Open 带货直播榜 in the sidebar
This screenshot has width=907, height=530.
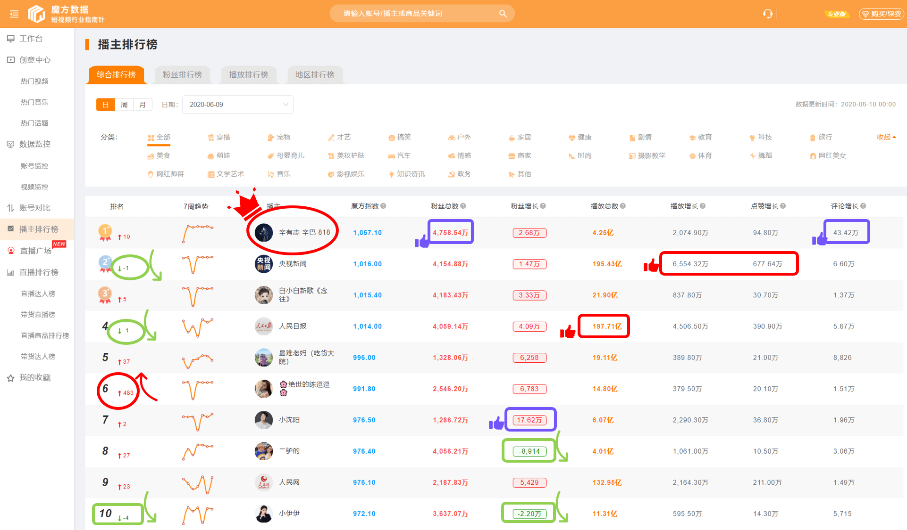coord(38,314)
